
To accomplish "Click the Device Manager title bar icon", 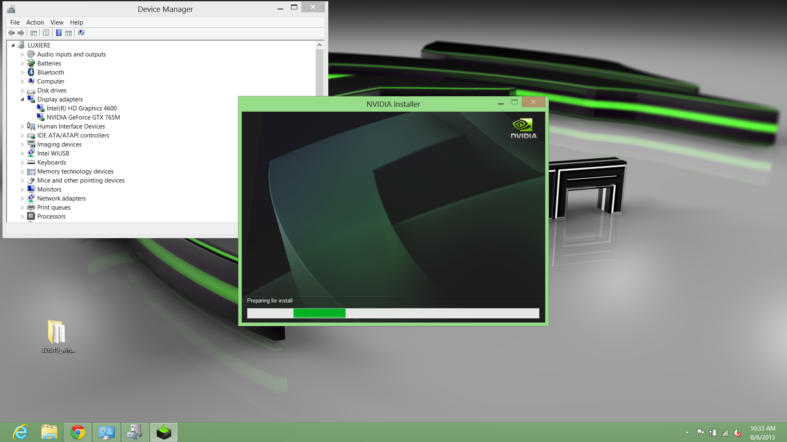I will (11, 9).
